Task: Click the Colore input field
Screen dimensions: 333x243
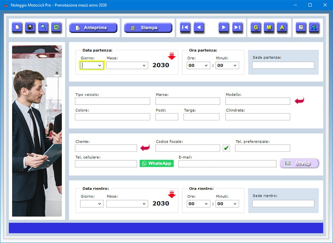Action: click(x=112, y=117)
